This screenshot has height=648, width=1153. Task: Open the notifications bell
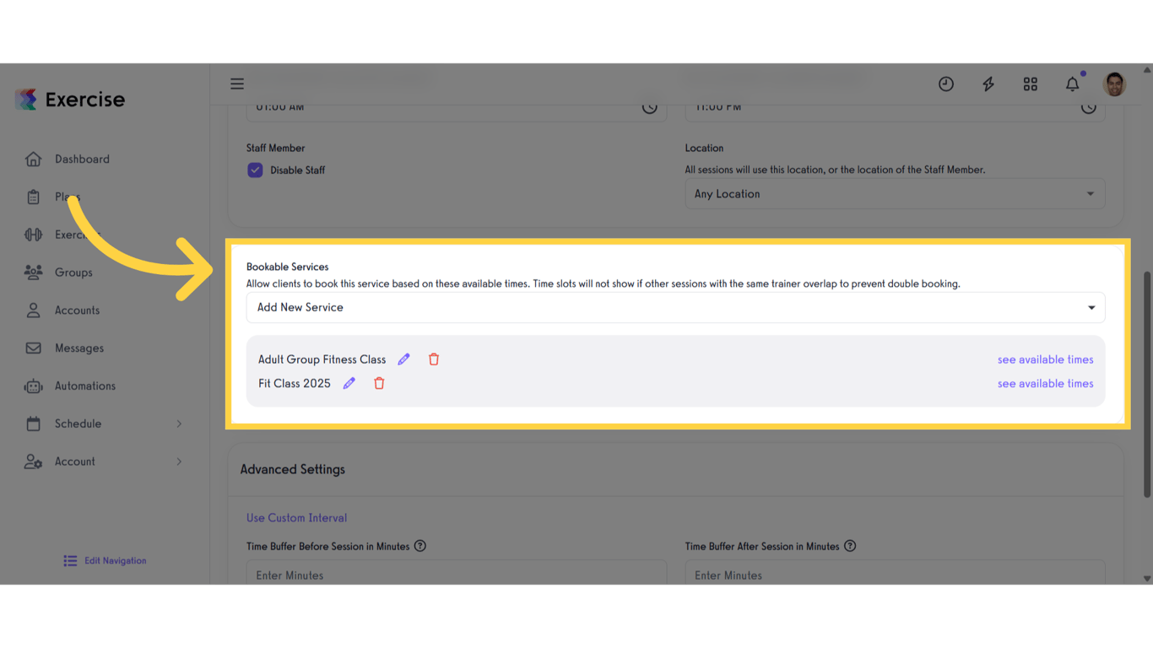(x=1072, y=84)
